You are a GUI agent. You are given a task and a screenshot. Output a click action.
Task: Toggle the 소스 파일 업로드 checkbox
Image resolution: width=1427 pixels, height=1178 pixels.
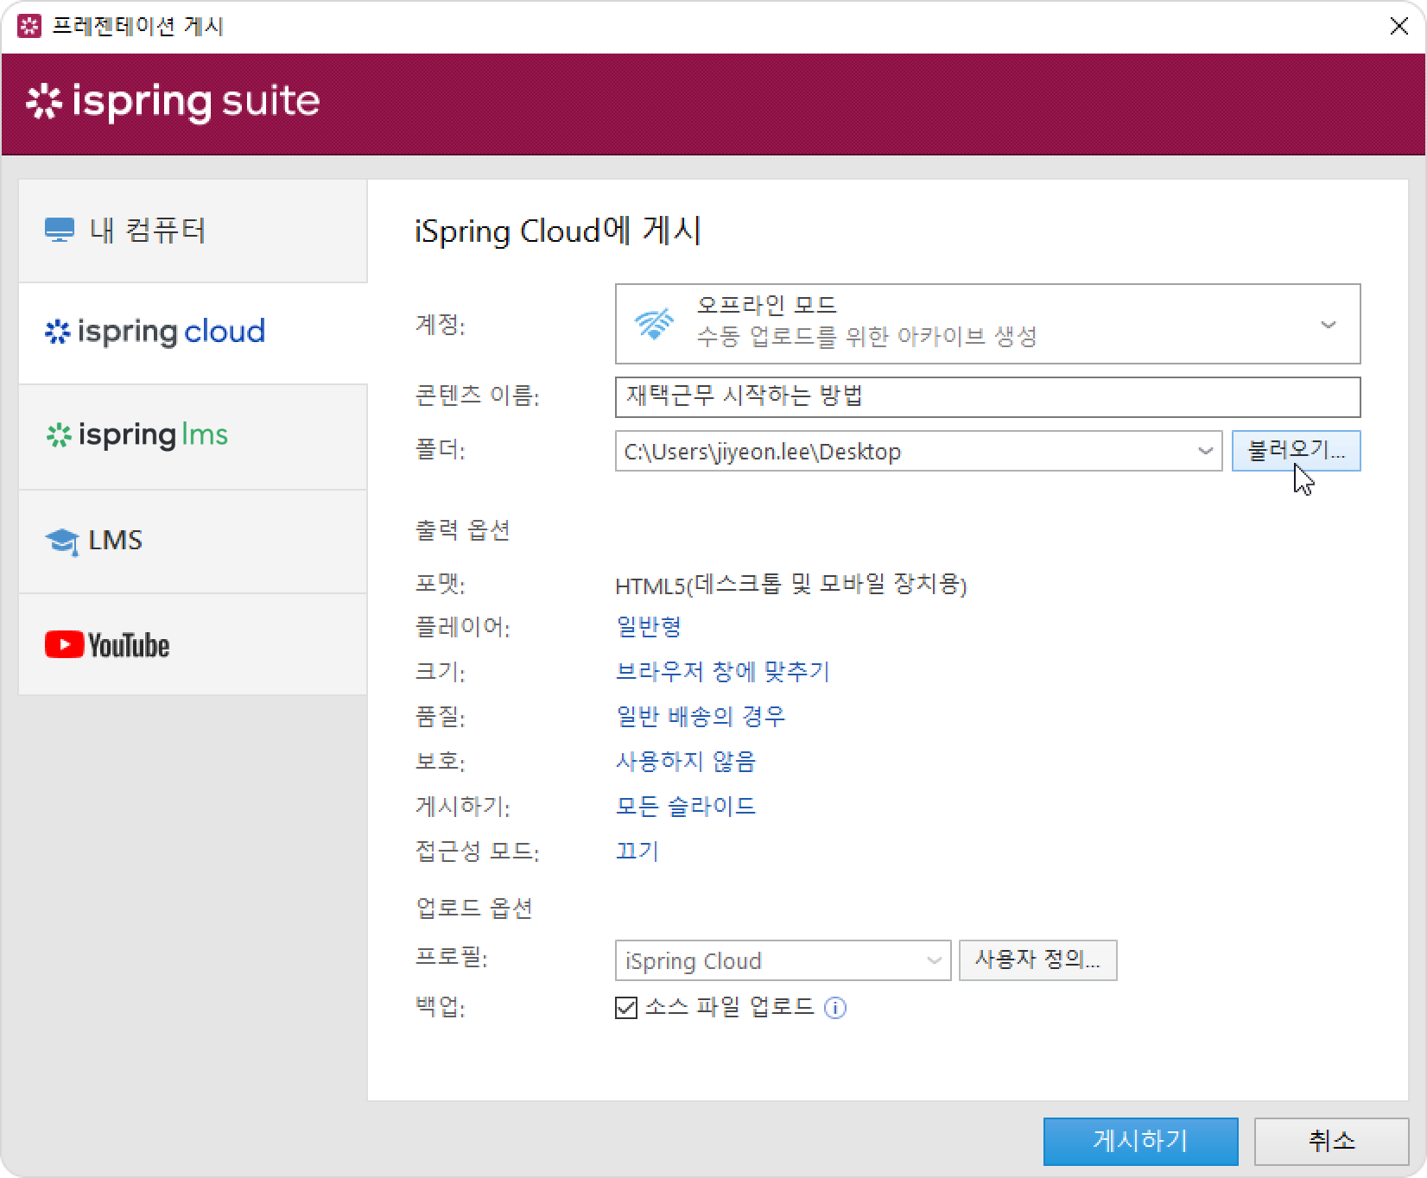[625, 1008]
